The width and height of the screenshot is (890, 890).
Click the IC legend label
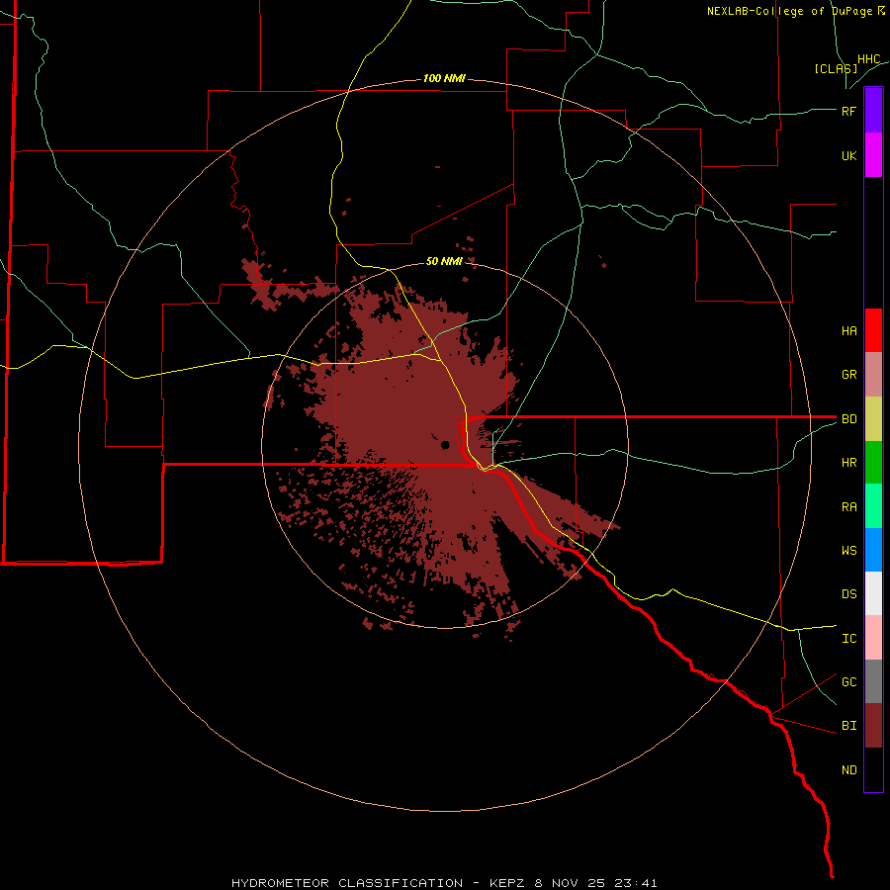pyautogui.click(x=848, y=639)
